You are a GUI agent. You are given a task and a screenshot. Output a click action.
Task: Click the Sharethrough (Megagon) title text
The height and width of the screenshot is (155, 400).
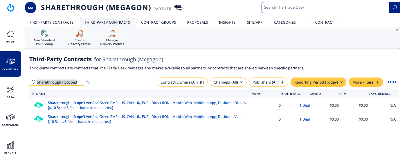(x=96, y=8)
